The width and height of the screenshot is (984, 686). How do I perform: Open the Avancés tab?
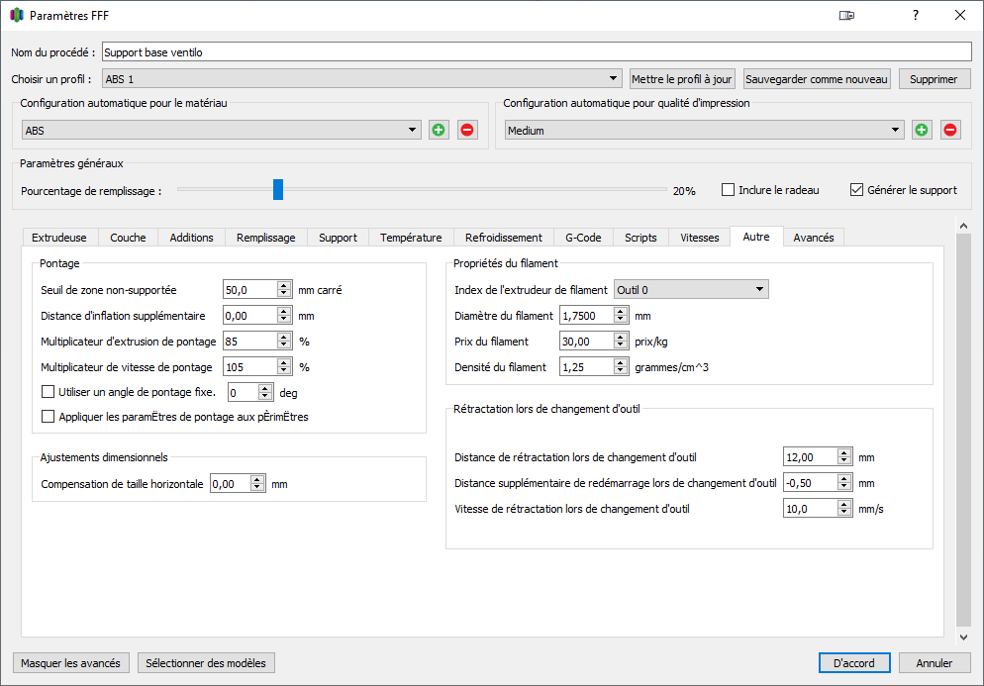click(x=814, y=238)
